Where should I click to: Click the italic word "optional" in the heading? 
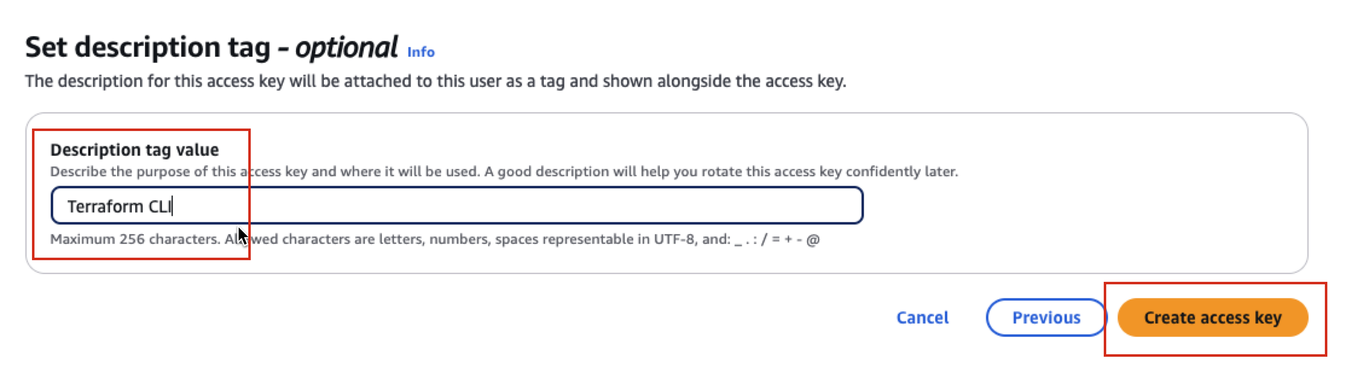[346, 47]
